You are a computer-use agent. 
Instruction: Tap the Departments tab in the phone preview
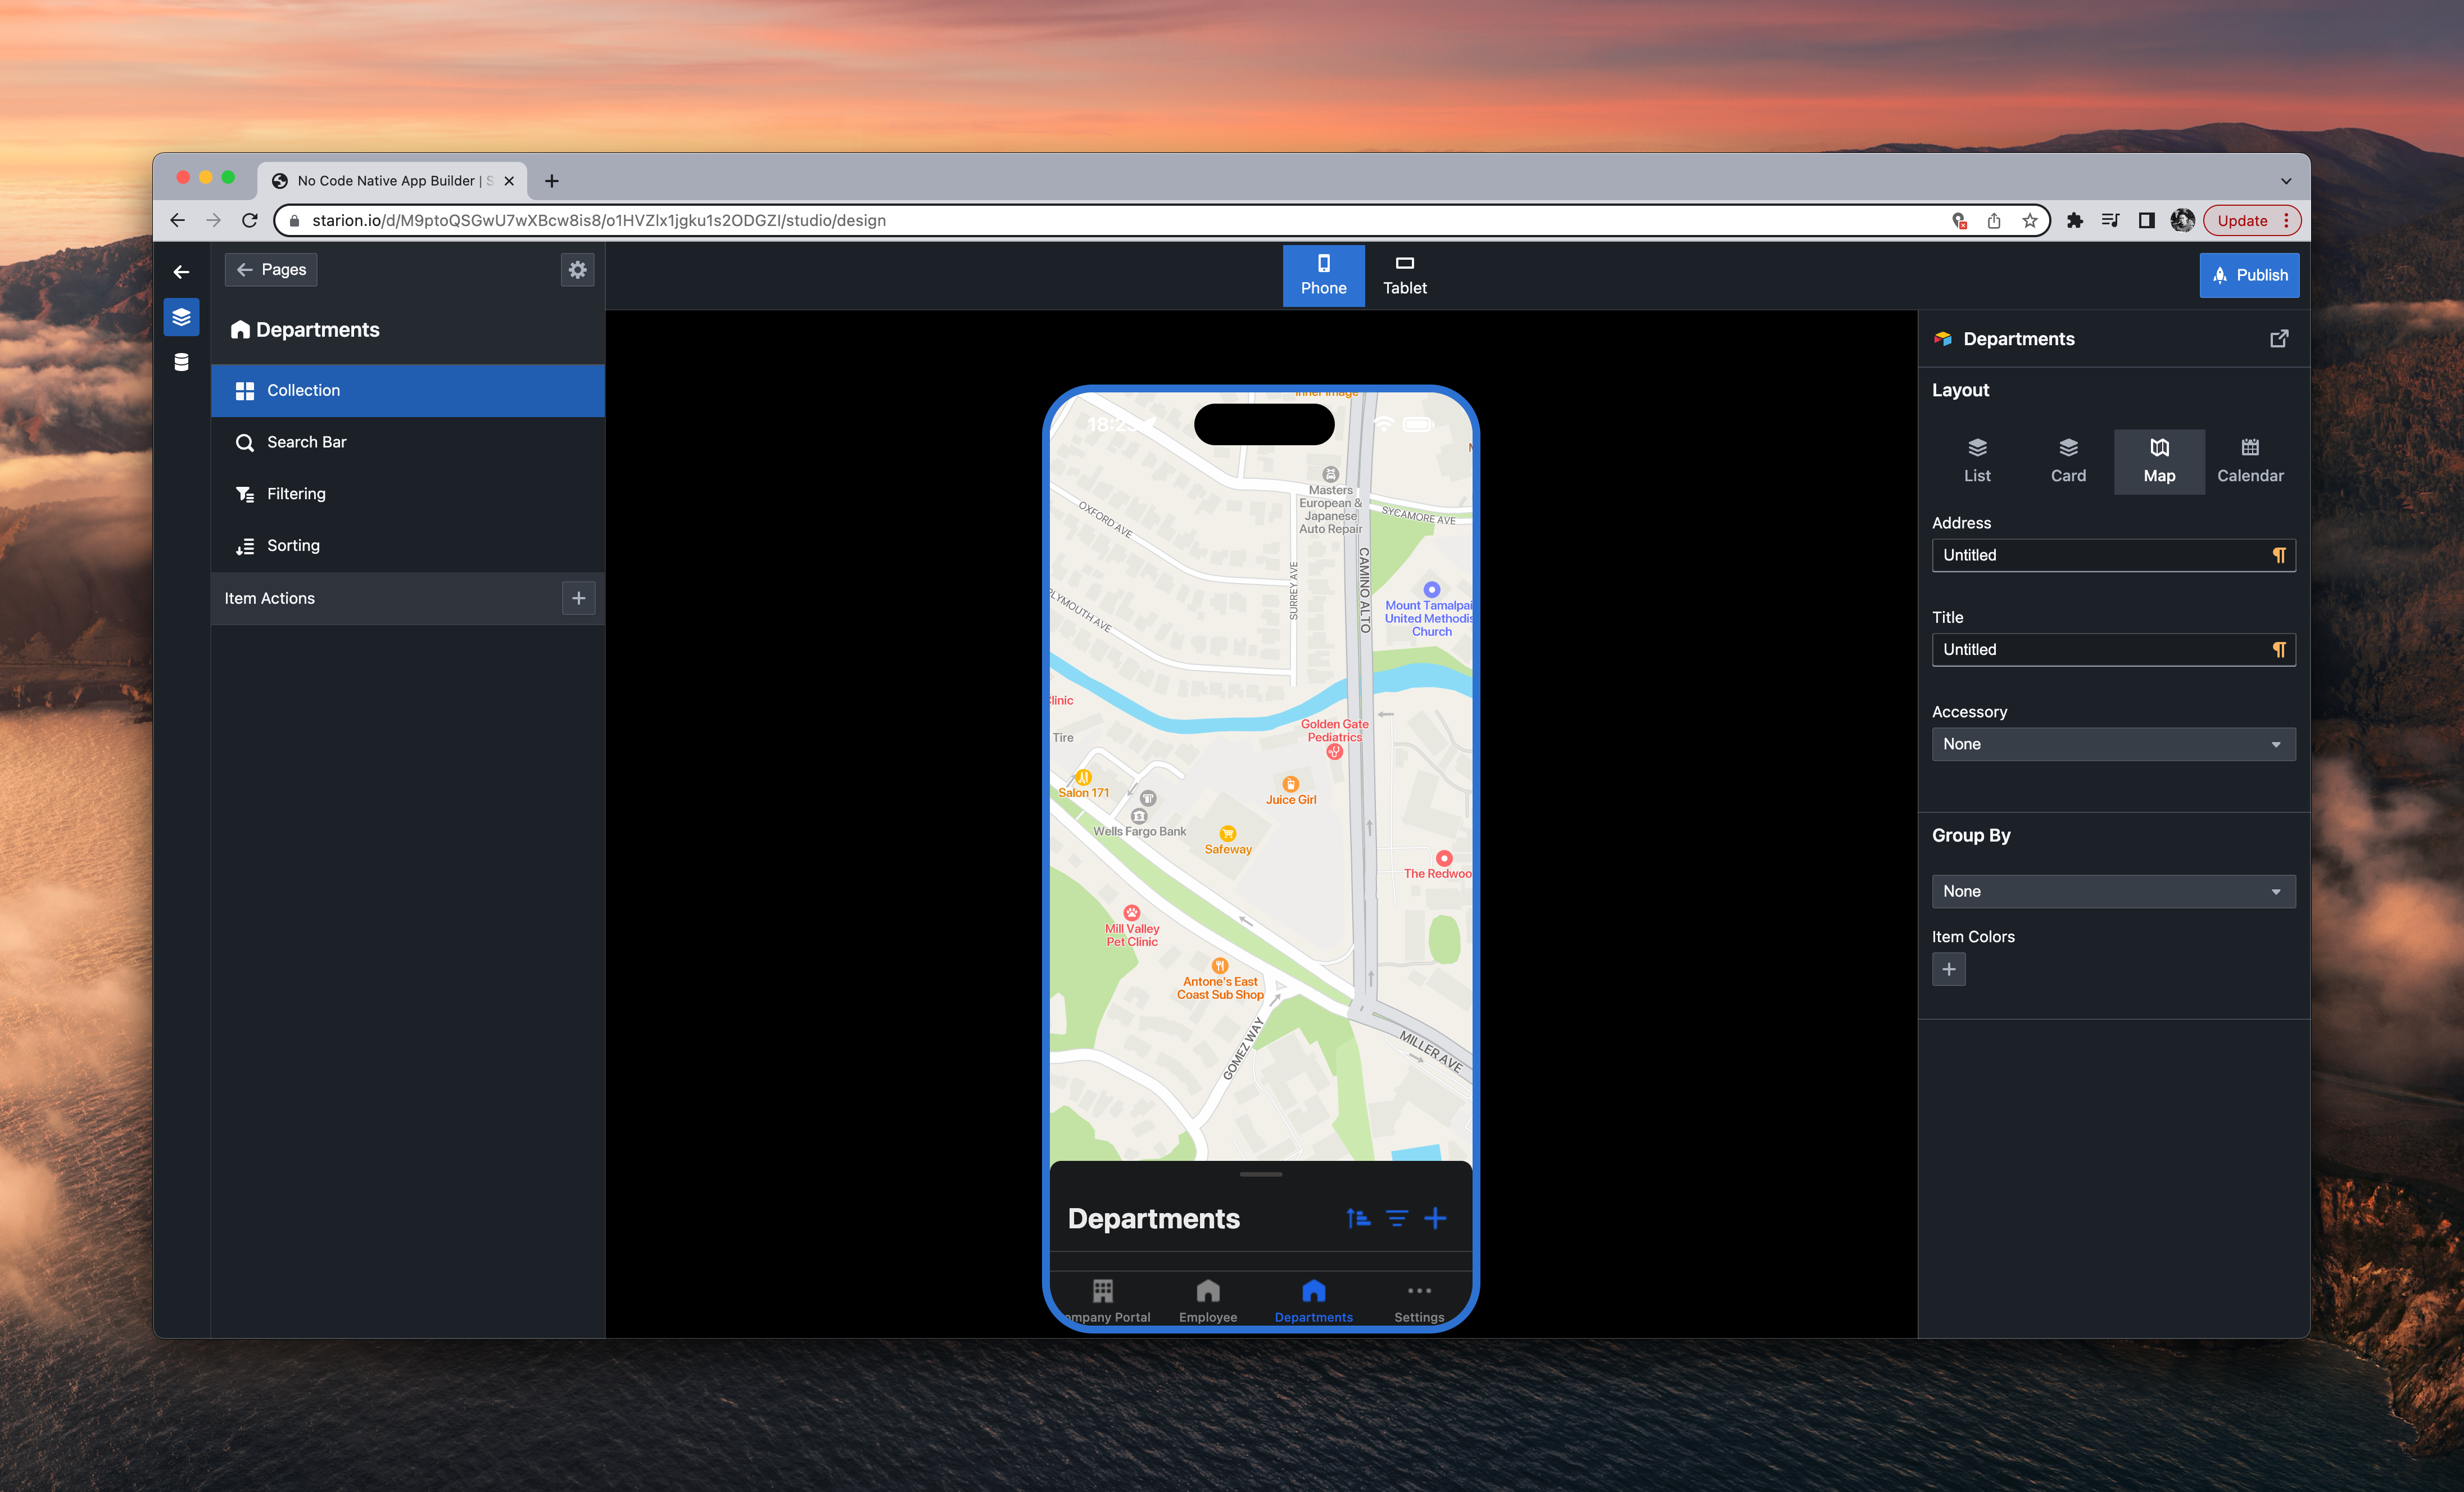pyautogui.click(x=1313, y=1301)
